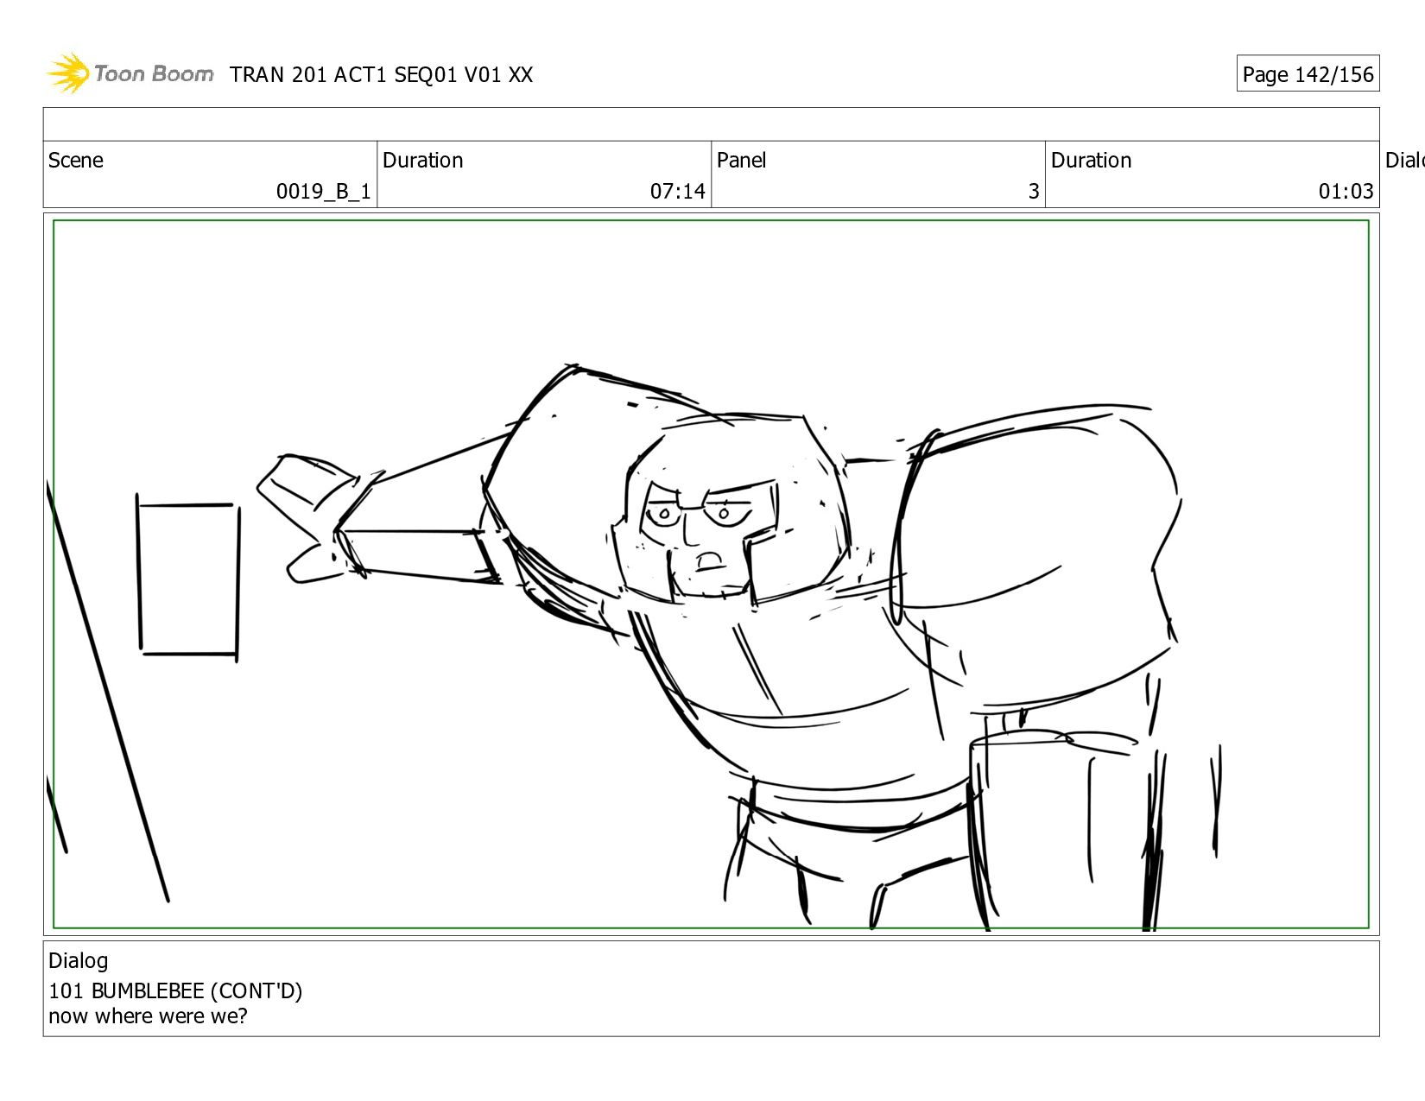Screen dimensions: 1425x1101
Task: Click the Scene header label
Action: click(76, 161)
